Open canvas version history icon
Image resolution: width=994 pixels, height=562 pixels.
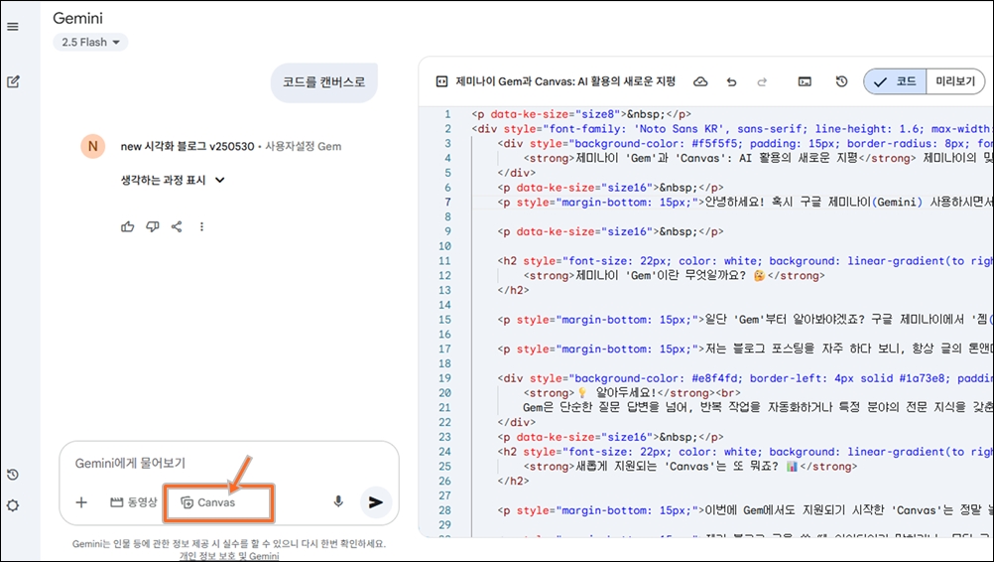point(841,81)
